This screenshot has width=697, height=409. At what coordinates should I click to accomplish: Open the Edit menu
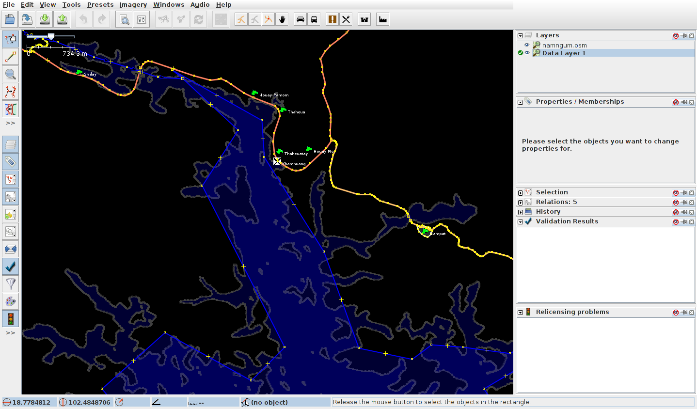point(27,4)
